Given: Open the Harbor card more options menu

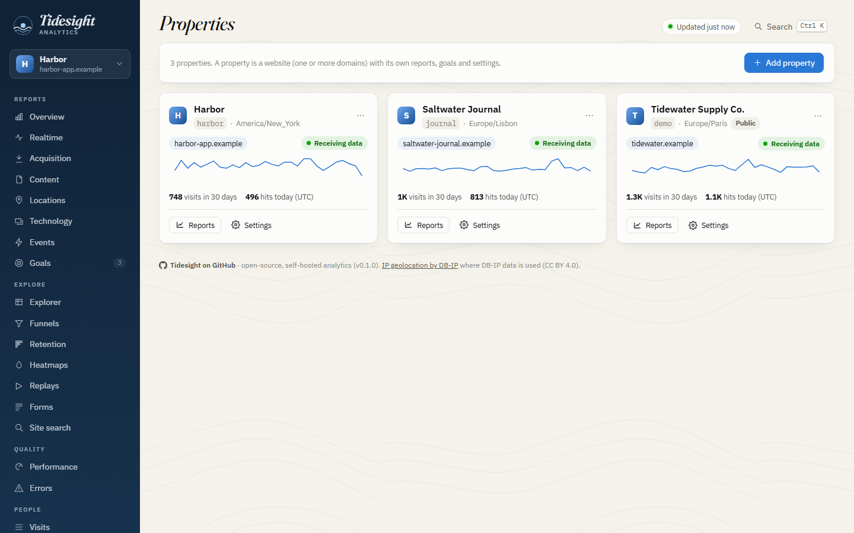Looking at the screenshot, I should (x=361, y=115).
